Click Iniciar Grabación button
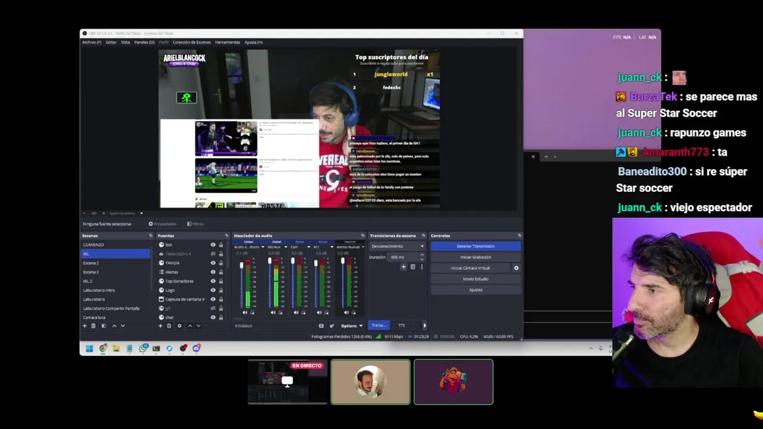 coord(476,257)
